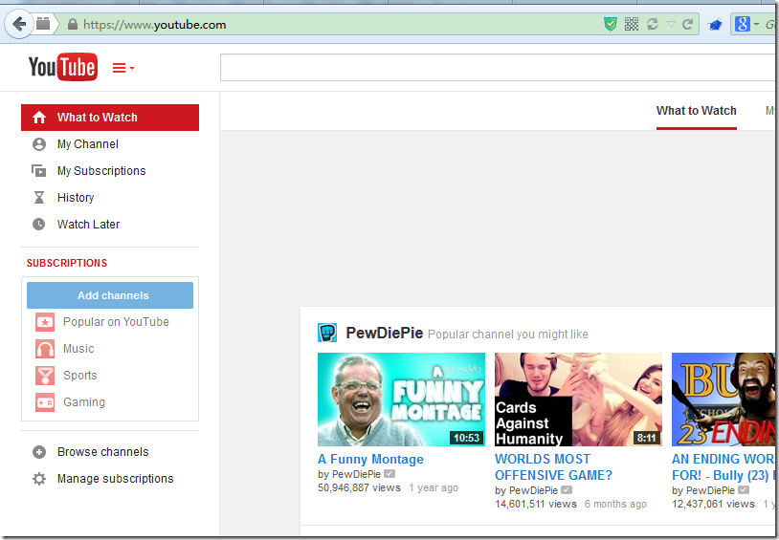Click the blue bird extension icon
The height and width of the screenshot is (540, 779).
point(715,24)
